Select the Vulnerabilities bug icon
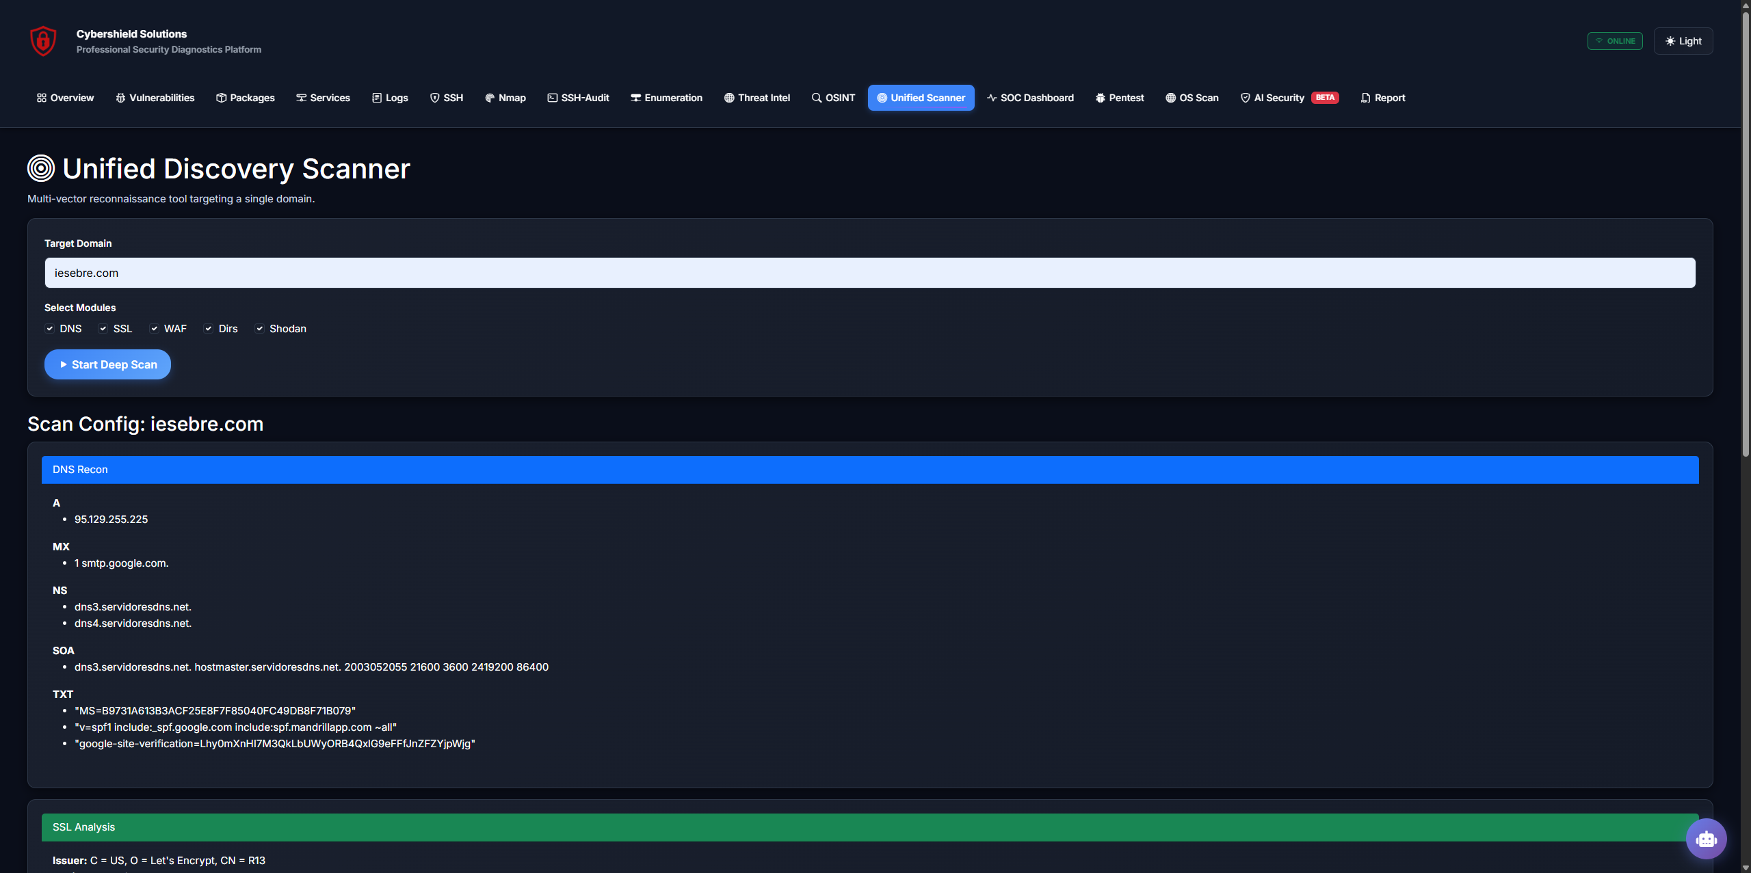Viewport: 1751px width, 873px height. [120, 98]
